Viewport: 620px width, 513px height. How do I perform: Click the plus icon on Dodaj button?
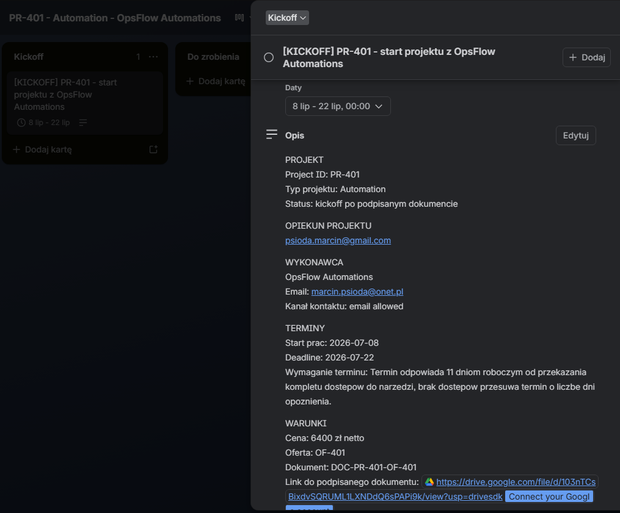[572, 58]
